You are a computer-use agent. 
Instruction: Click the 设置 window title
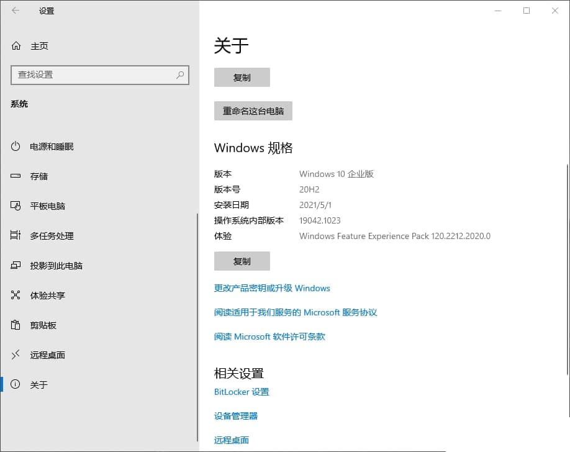(47, 11)
